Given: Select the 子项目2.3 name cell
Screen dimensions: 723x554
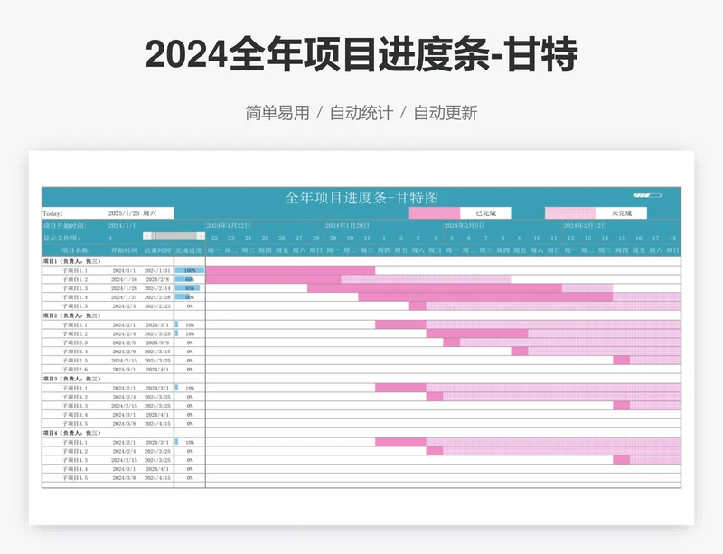Looking at the screenshot, I should [x=75, y=343].
